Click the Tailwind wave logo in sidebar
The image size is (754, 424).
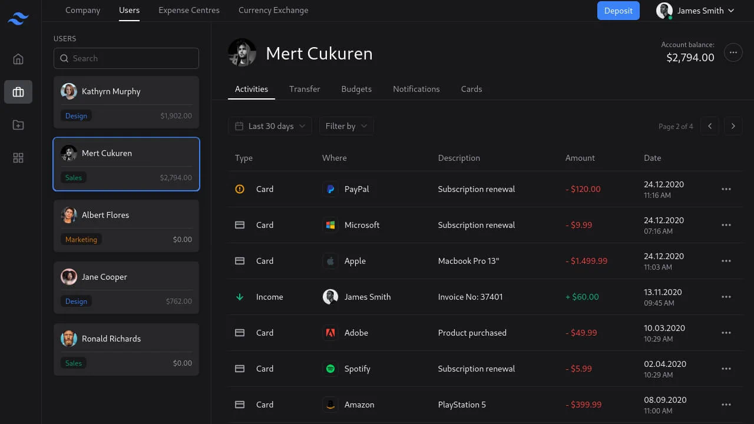pos(18,19)
